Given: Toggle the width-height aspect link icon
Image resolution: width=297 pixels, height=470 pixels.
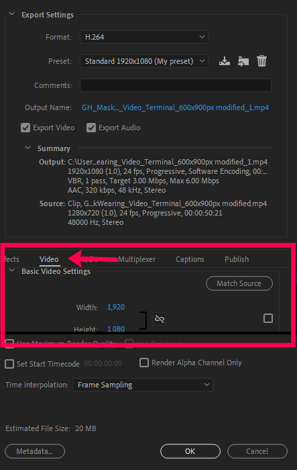Looking at the screenshot, I should click(x=160, y=319).
